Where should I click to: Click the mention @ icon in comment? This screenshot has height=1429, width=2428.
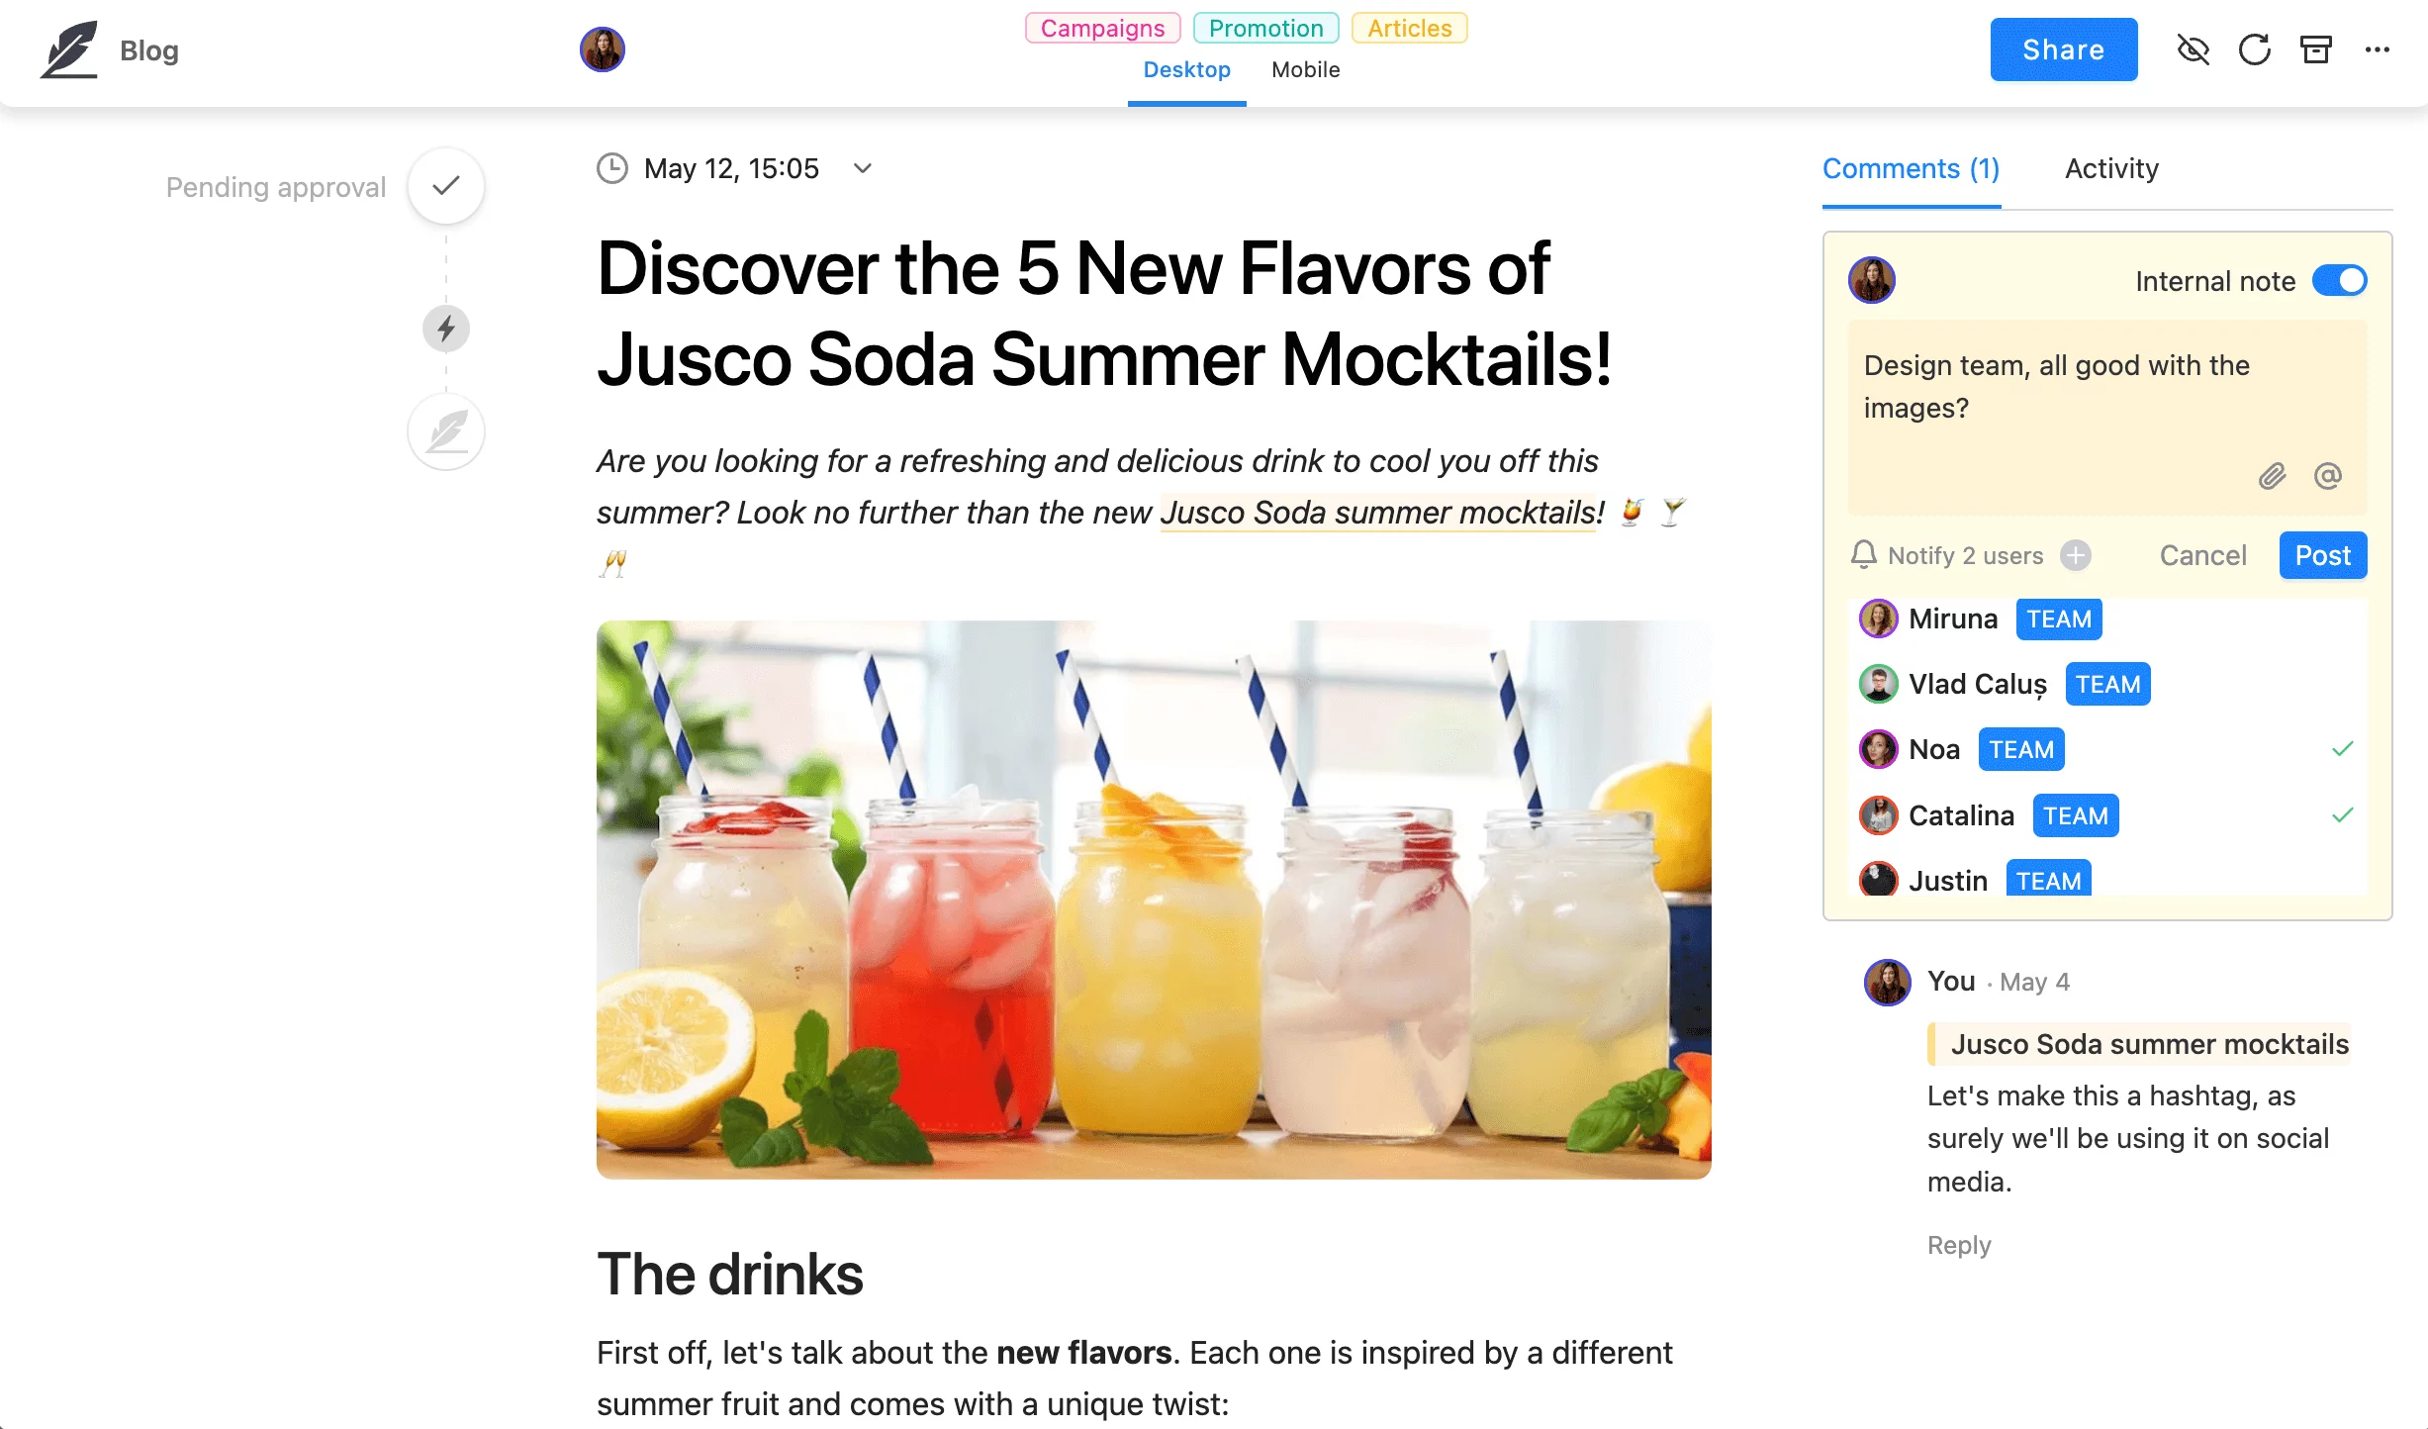[x=2329, y=476]
